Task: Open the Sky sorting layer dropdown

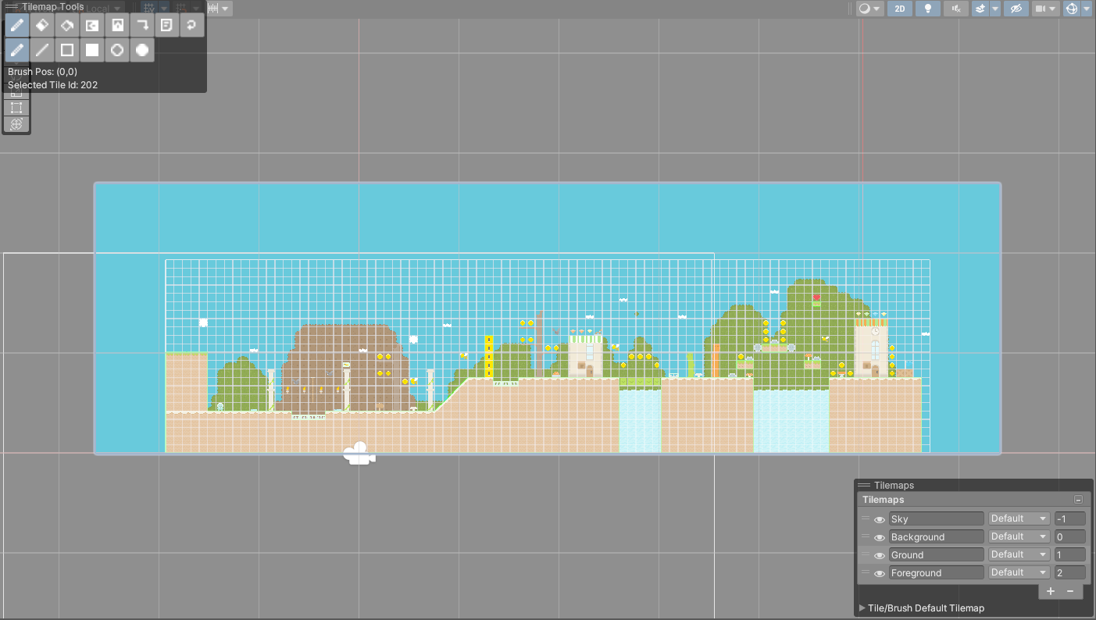Action: pyautogui.click(x=1019, y=518)
